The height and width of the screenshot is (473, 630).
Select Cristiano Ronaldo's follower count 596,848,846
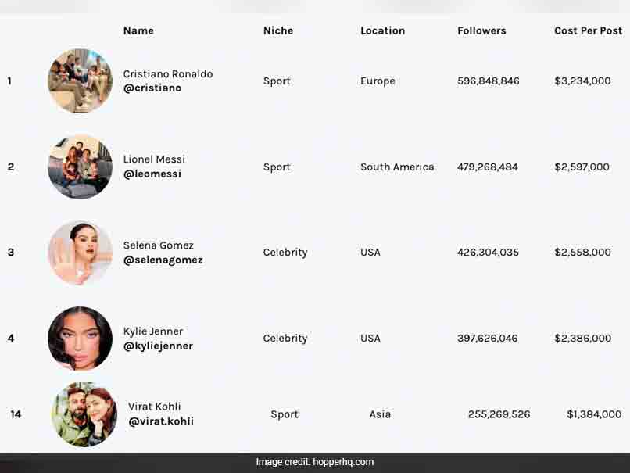489,81
